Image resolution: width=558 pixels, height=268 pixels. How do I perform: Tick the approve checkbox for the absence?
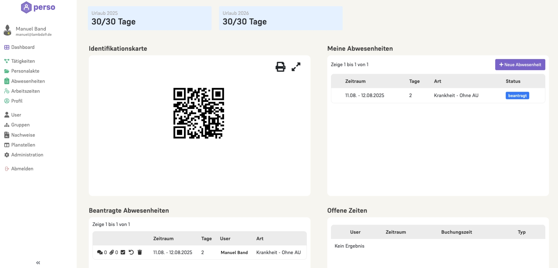tap(123, 252)
